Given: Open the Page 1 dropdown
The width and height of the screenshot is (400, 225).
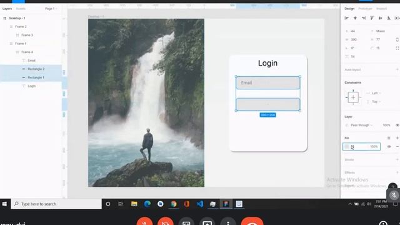Looking at the screenshot, I should (x=51, y=9).
